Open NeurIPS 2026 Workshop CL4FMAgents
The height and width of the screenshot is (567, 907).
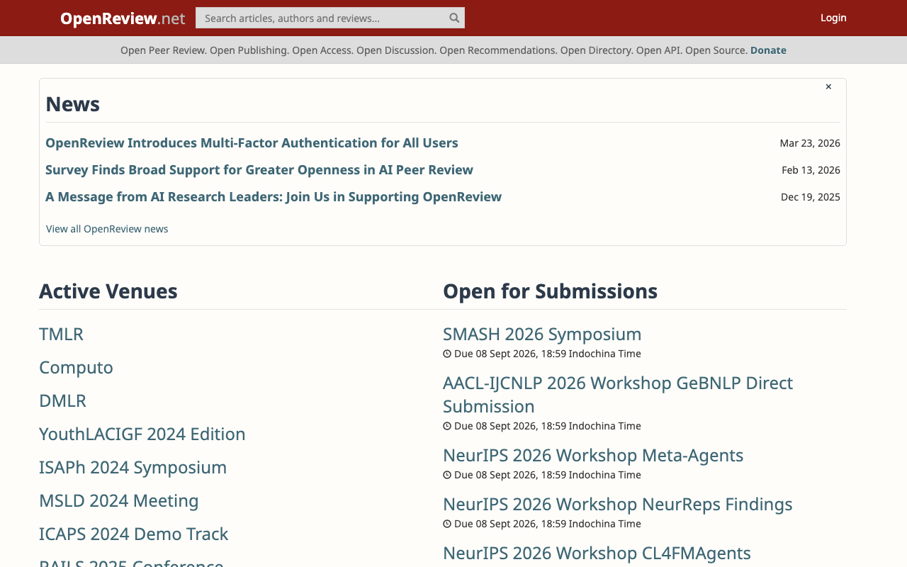pos(597,553)
